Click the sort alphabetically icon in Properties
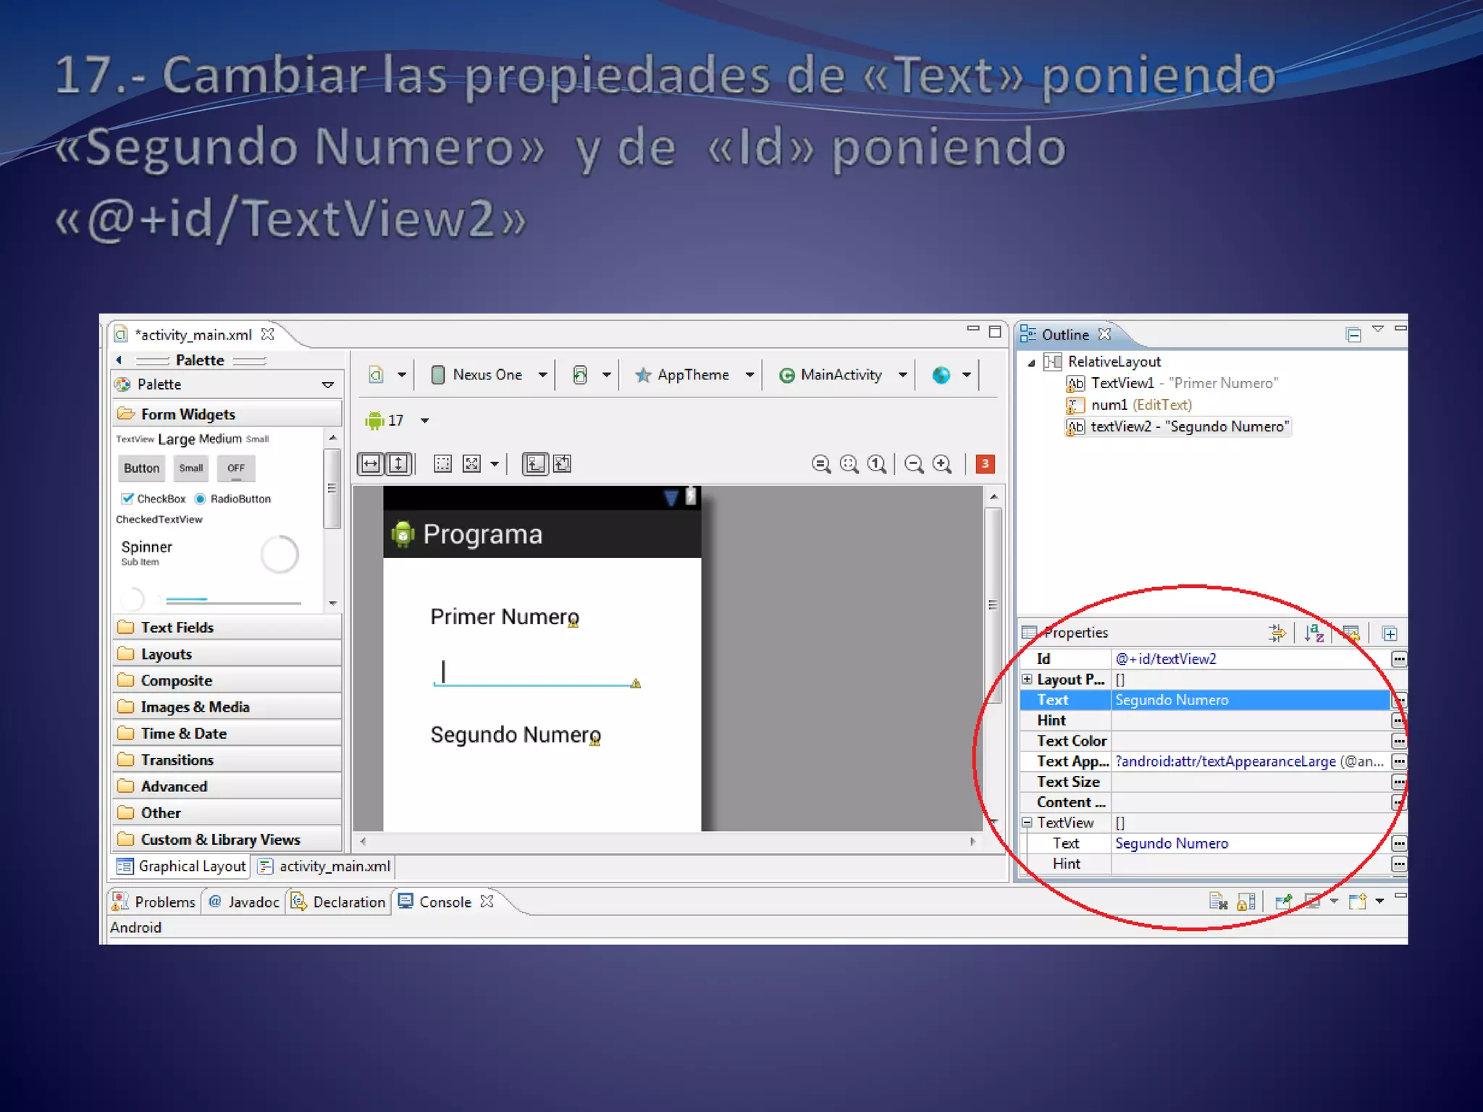The width and height of the screenshot is (1483, 1112). 1314,633
